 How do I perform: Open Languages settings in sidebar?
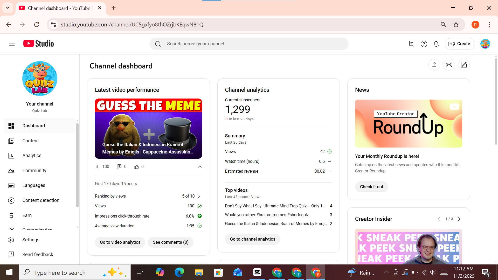click(x=33, y=185)
